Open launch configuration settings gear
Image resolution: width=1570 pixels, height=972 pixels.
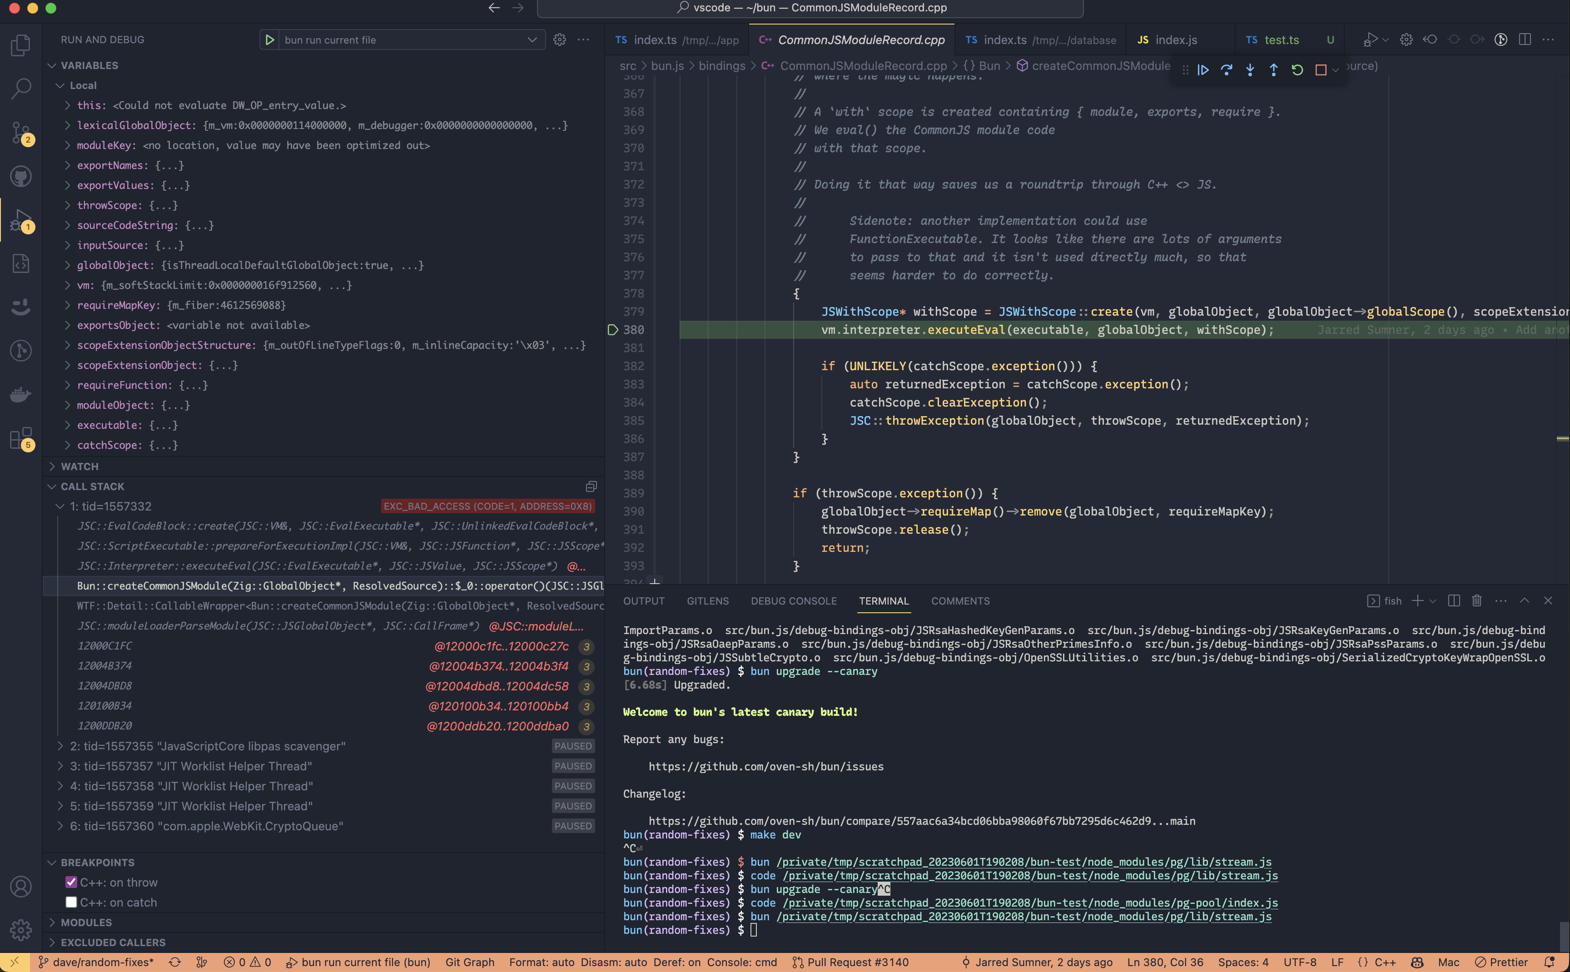click(x=559, y=39)
